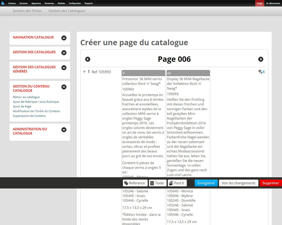The width and height of the screenshot is (282, 225).
Task: Expand the Gestion des Catalogues panel
Action: pos(64,53)
